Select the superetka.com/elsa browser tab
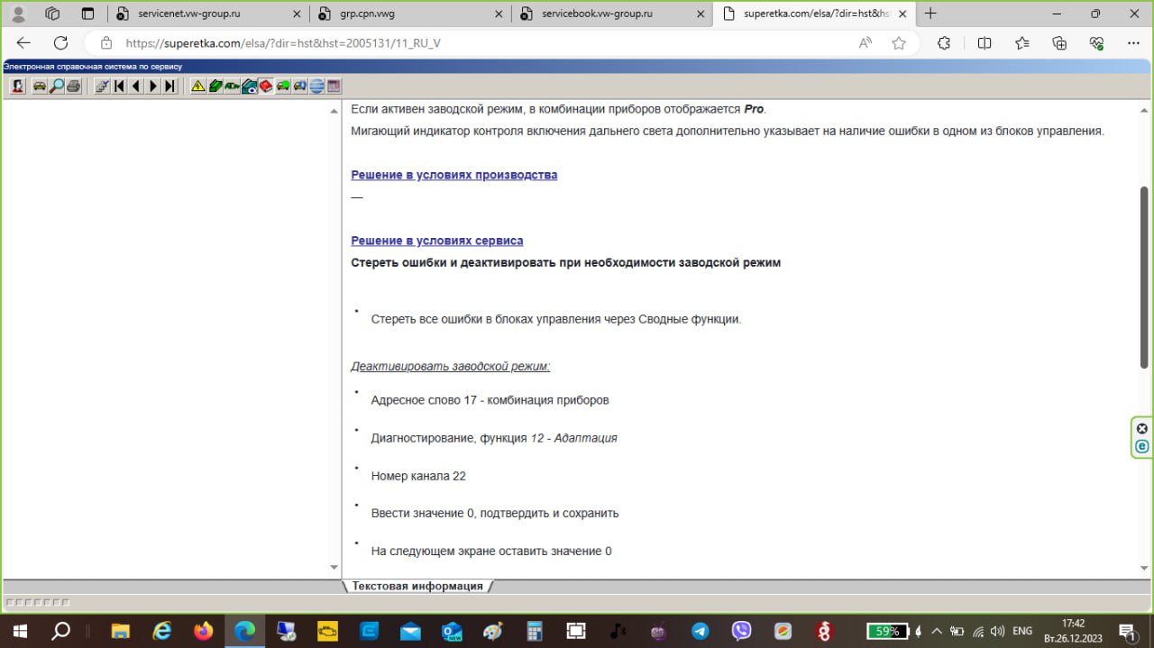Image resolution: width=1154 pixels, height=648 pixels. click(x=815, y=14)
